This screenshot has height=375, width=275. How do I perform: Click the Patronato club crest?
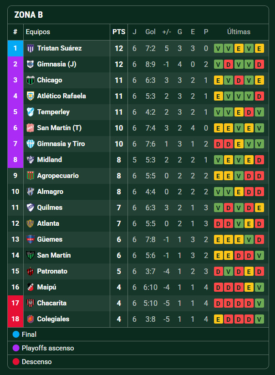tap(31, 271)
